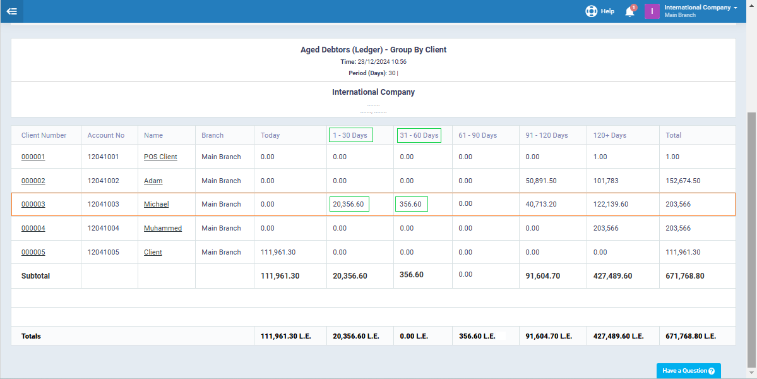757x379 pixels.
Task: View POS Client details
Action: [160, 157]
